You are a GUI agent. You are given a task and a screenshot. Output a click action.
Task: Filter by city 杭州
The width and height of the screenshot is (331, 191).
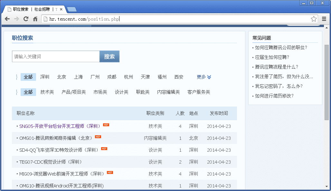(128, 77)
